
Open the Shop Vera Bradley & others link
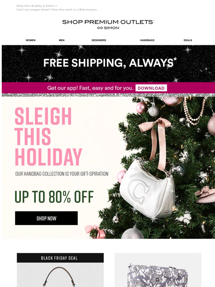(37, 6)
